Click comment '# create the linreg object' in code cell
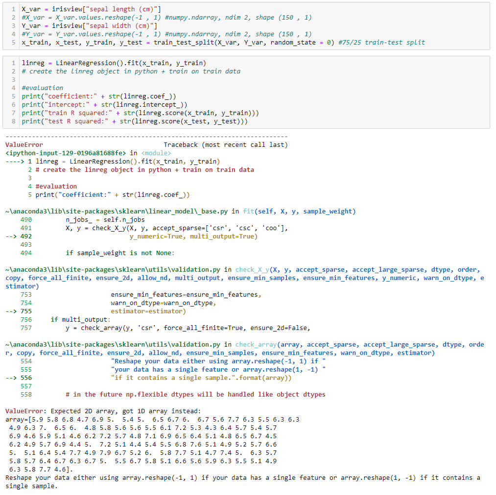 [x=131, y=71]
